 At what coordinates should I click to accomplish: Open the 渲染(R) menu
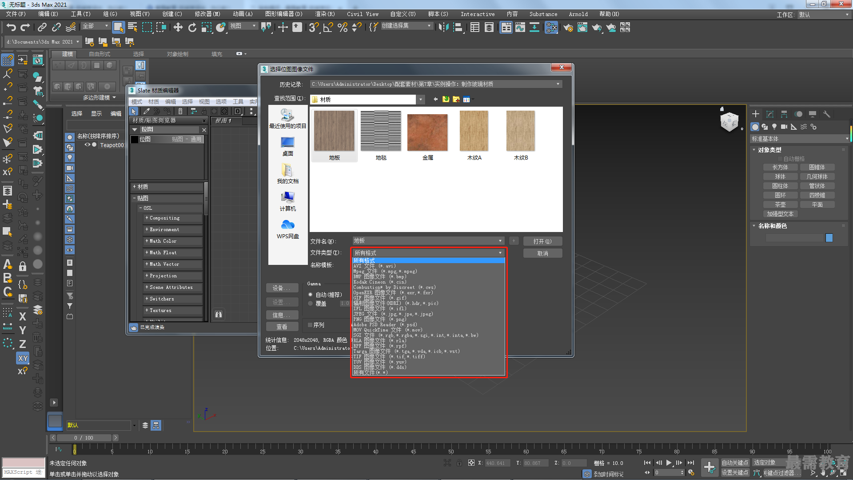tap(325, 14)
